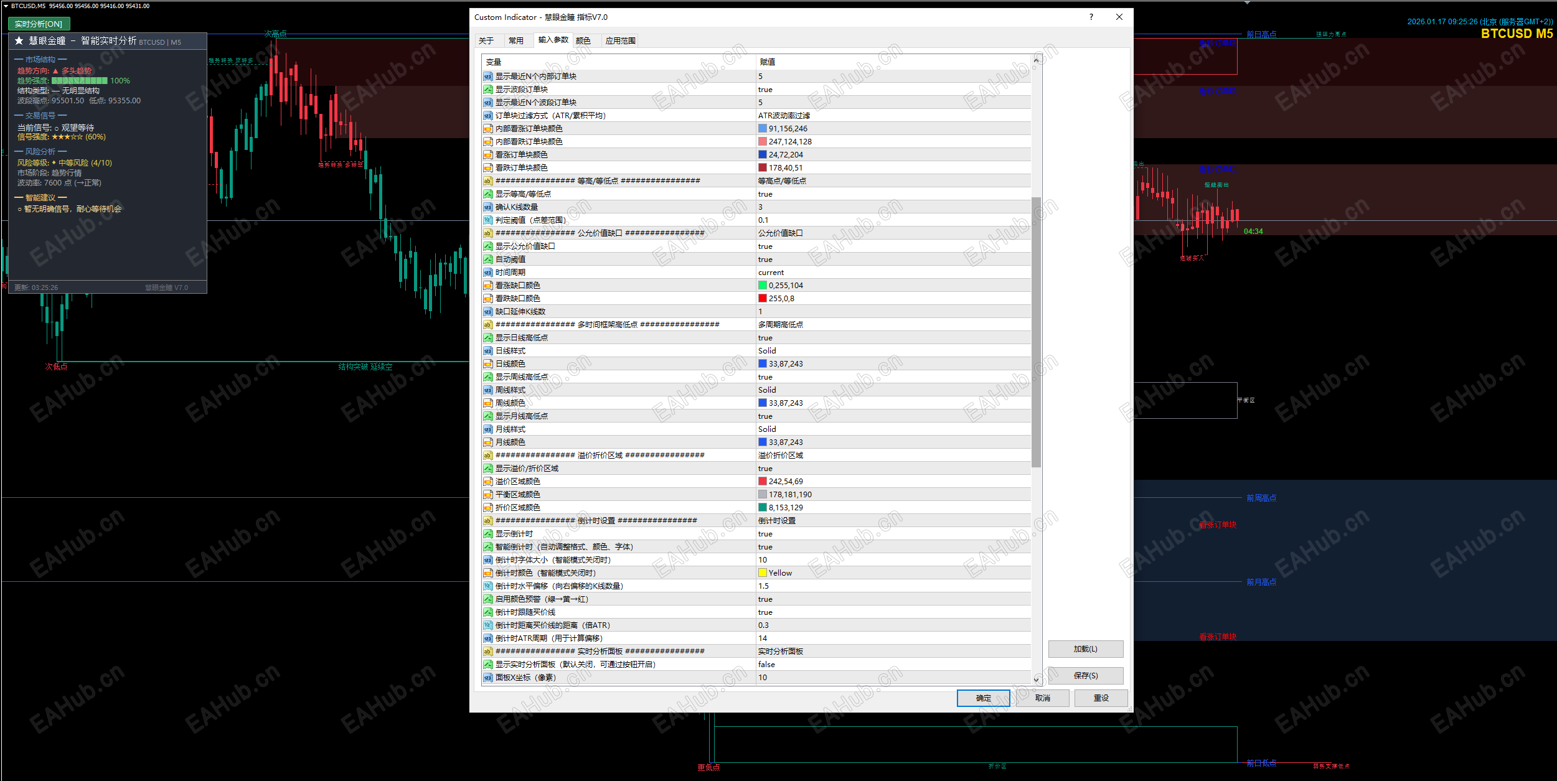Click the boolean icon next to 显示波段订单块
Viewport: 1557px width, 781px height.
coord(487,90)
